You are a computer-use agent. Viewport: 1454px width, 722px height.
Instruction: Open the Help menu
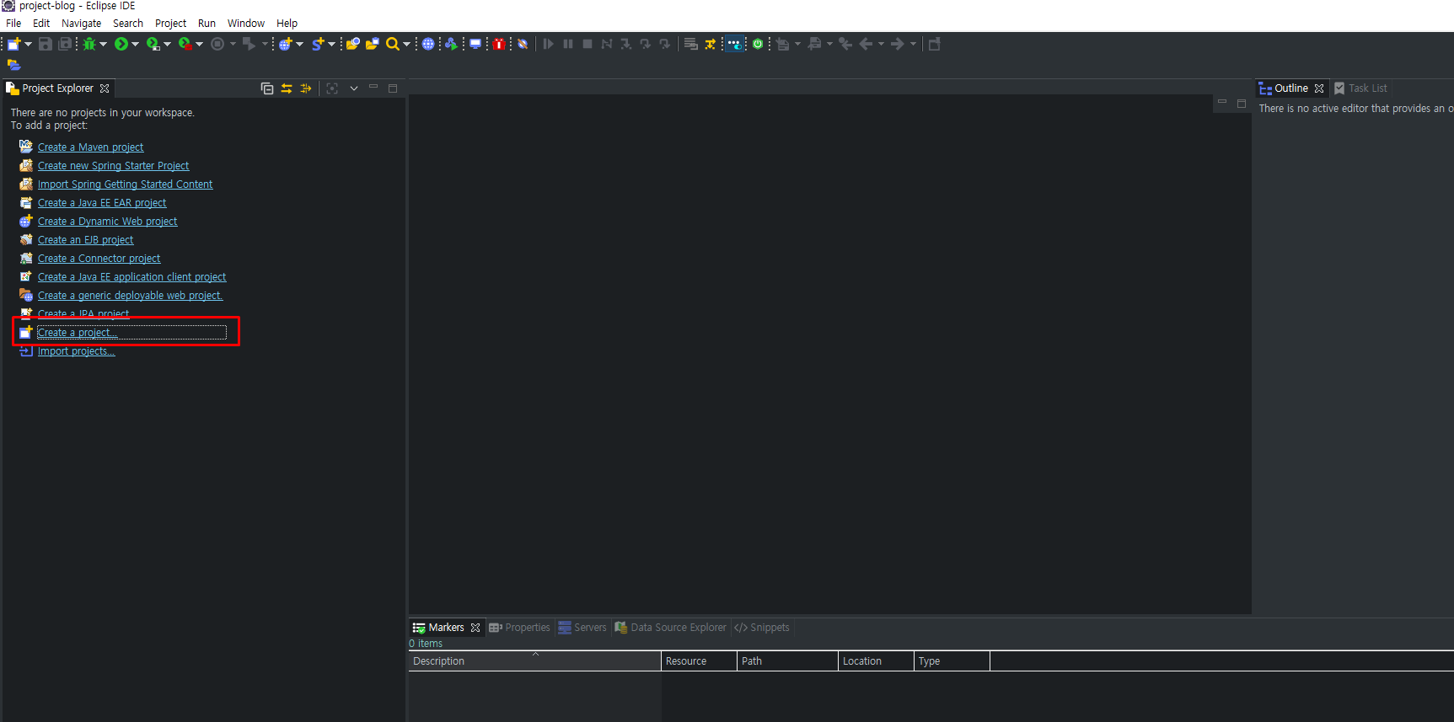287,24
